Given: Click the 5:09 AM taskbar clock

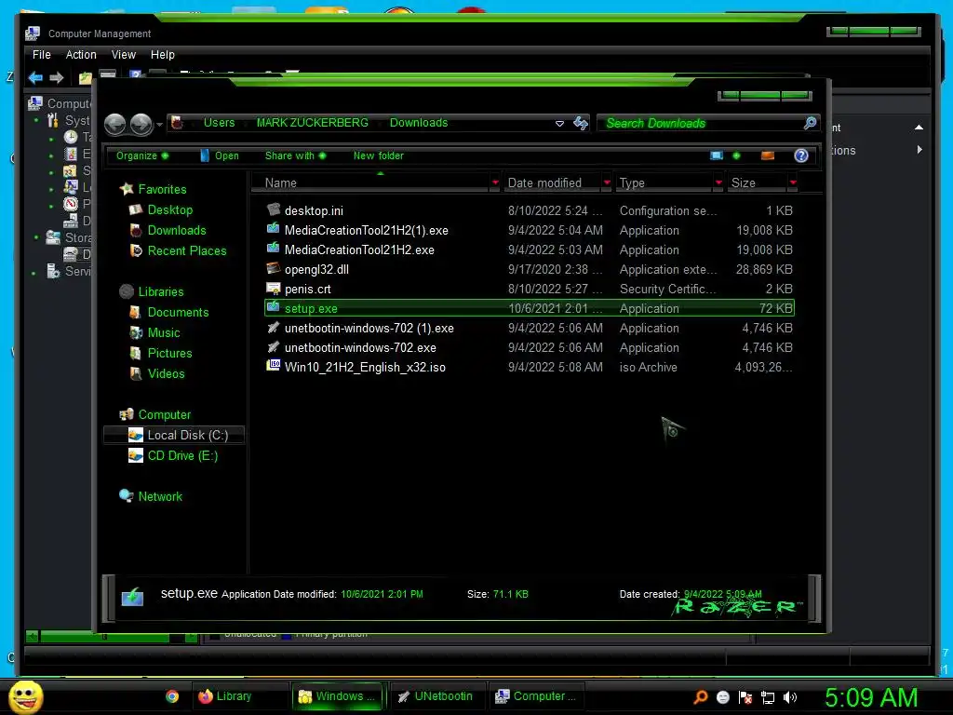Looking at the screenshot, I should 870,697.
